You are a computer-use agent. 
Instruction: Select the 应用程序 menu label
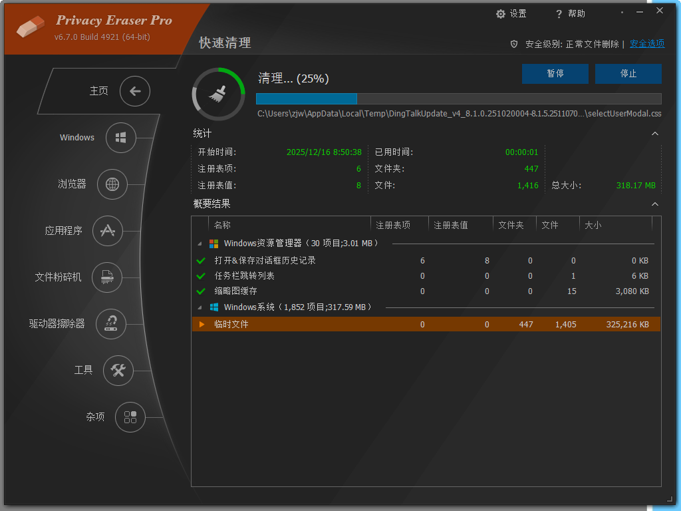63,230
